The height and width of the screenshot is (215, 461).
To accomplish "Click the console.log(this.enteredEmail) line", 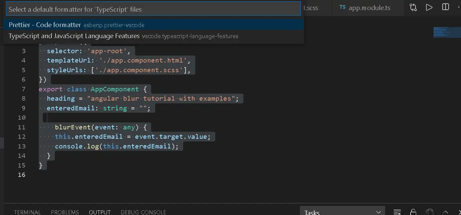I will pos(117,146).
